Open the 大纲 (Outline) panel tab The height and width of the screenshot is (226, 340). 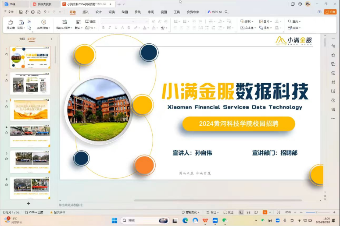(x=22, y=39)
